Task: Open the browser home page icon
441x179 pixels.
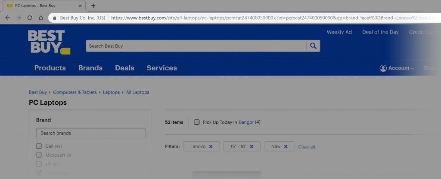Action: tap(41, 18)
